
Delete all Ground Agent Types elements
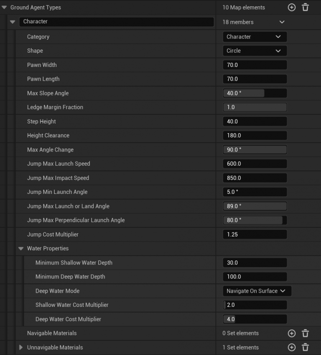[306, 8]
